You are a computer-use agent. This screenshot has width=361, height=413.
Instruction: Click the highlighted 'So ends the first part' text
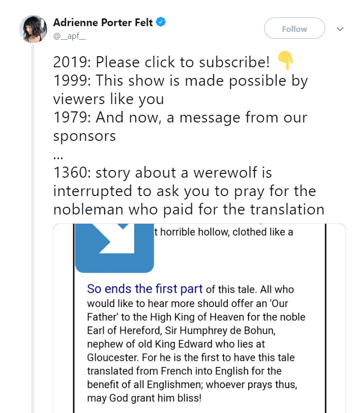click(x=144, y=289)
